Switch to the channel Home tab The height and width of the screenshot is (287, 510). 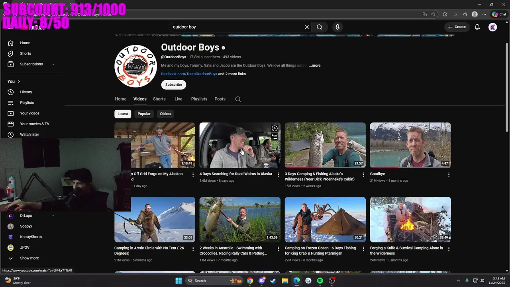point(121,99)
